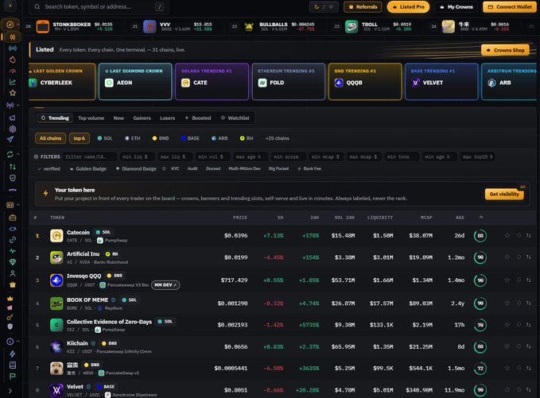Star BOOK OF MEME for watchlist
Screen dimensions: 540x398
507,303
